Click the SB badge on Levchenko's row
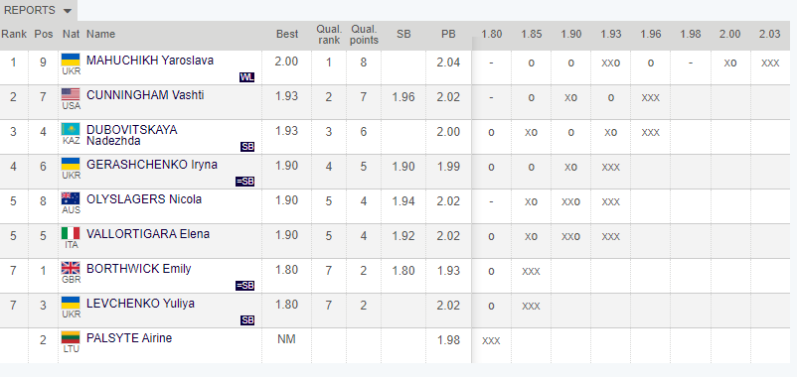 [247, 320]
